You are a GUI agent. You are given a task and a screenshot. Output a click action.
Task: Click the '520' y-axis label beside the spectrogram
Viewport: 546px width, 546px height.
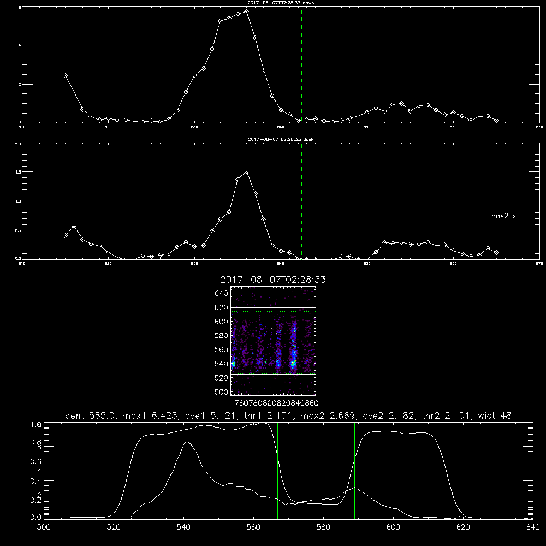point(221,378)
